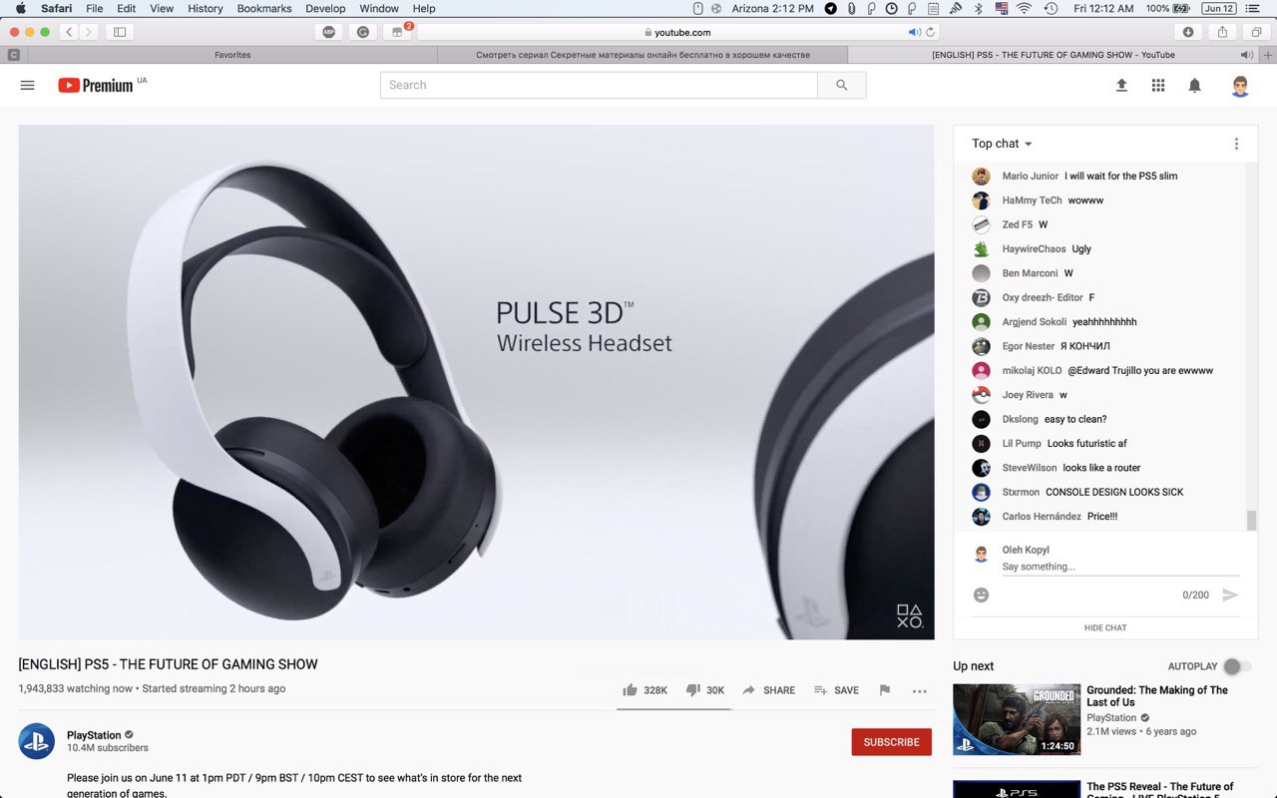
Task: Open live chat options three-dot menu
Action: pos(1236,144)
